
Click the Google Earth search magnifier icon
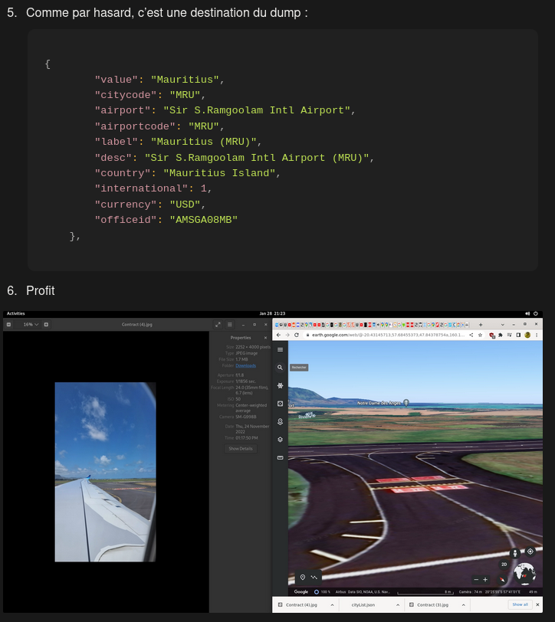coord(280,368)
